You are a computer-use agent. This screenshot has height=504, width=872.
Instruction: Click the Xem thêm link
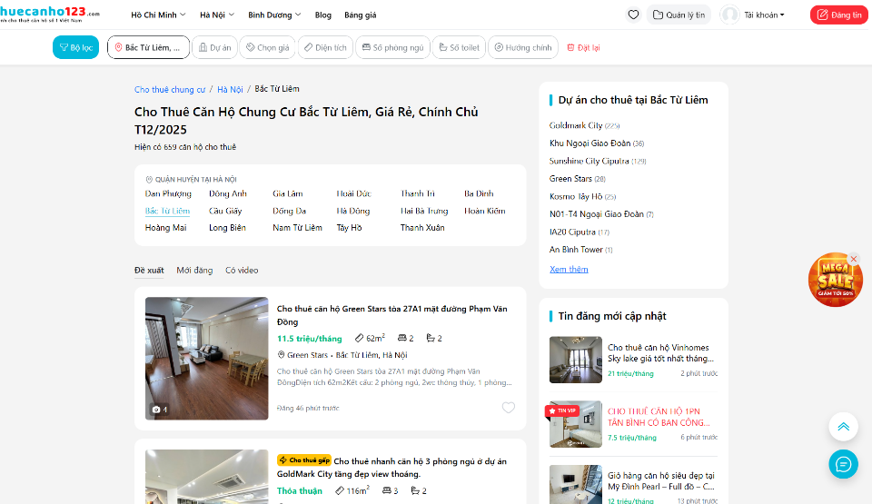[569, 270]
